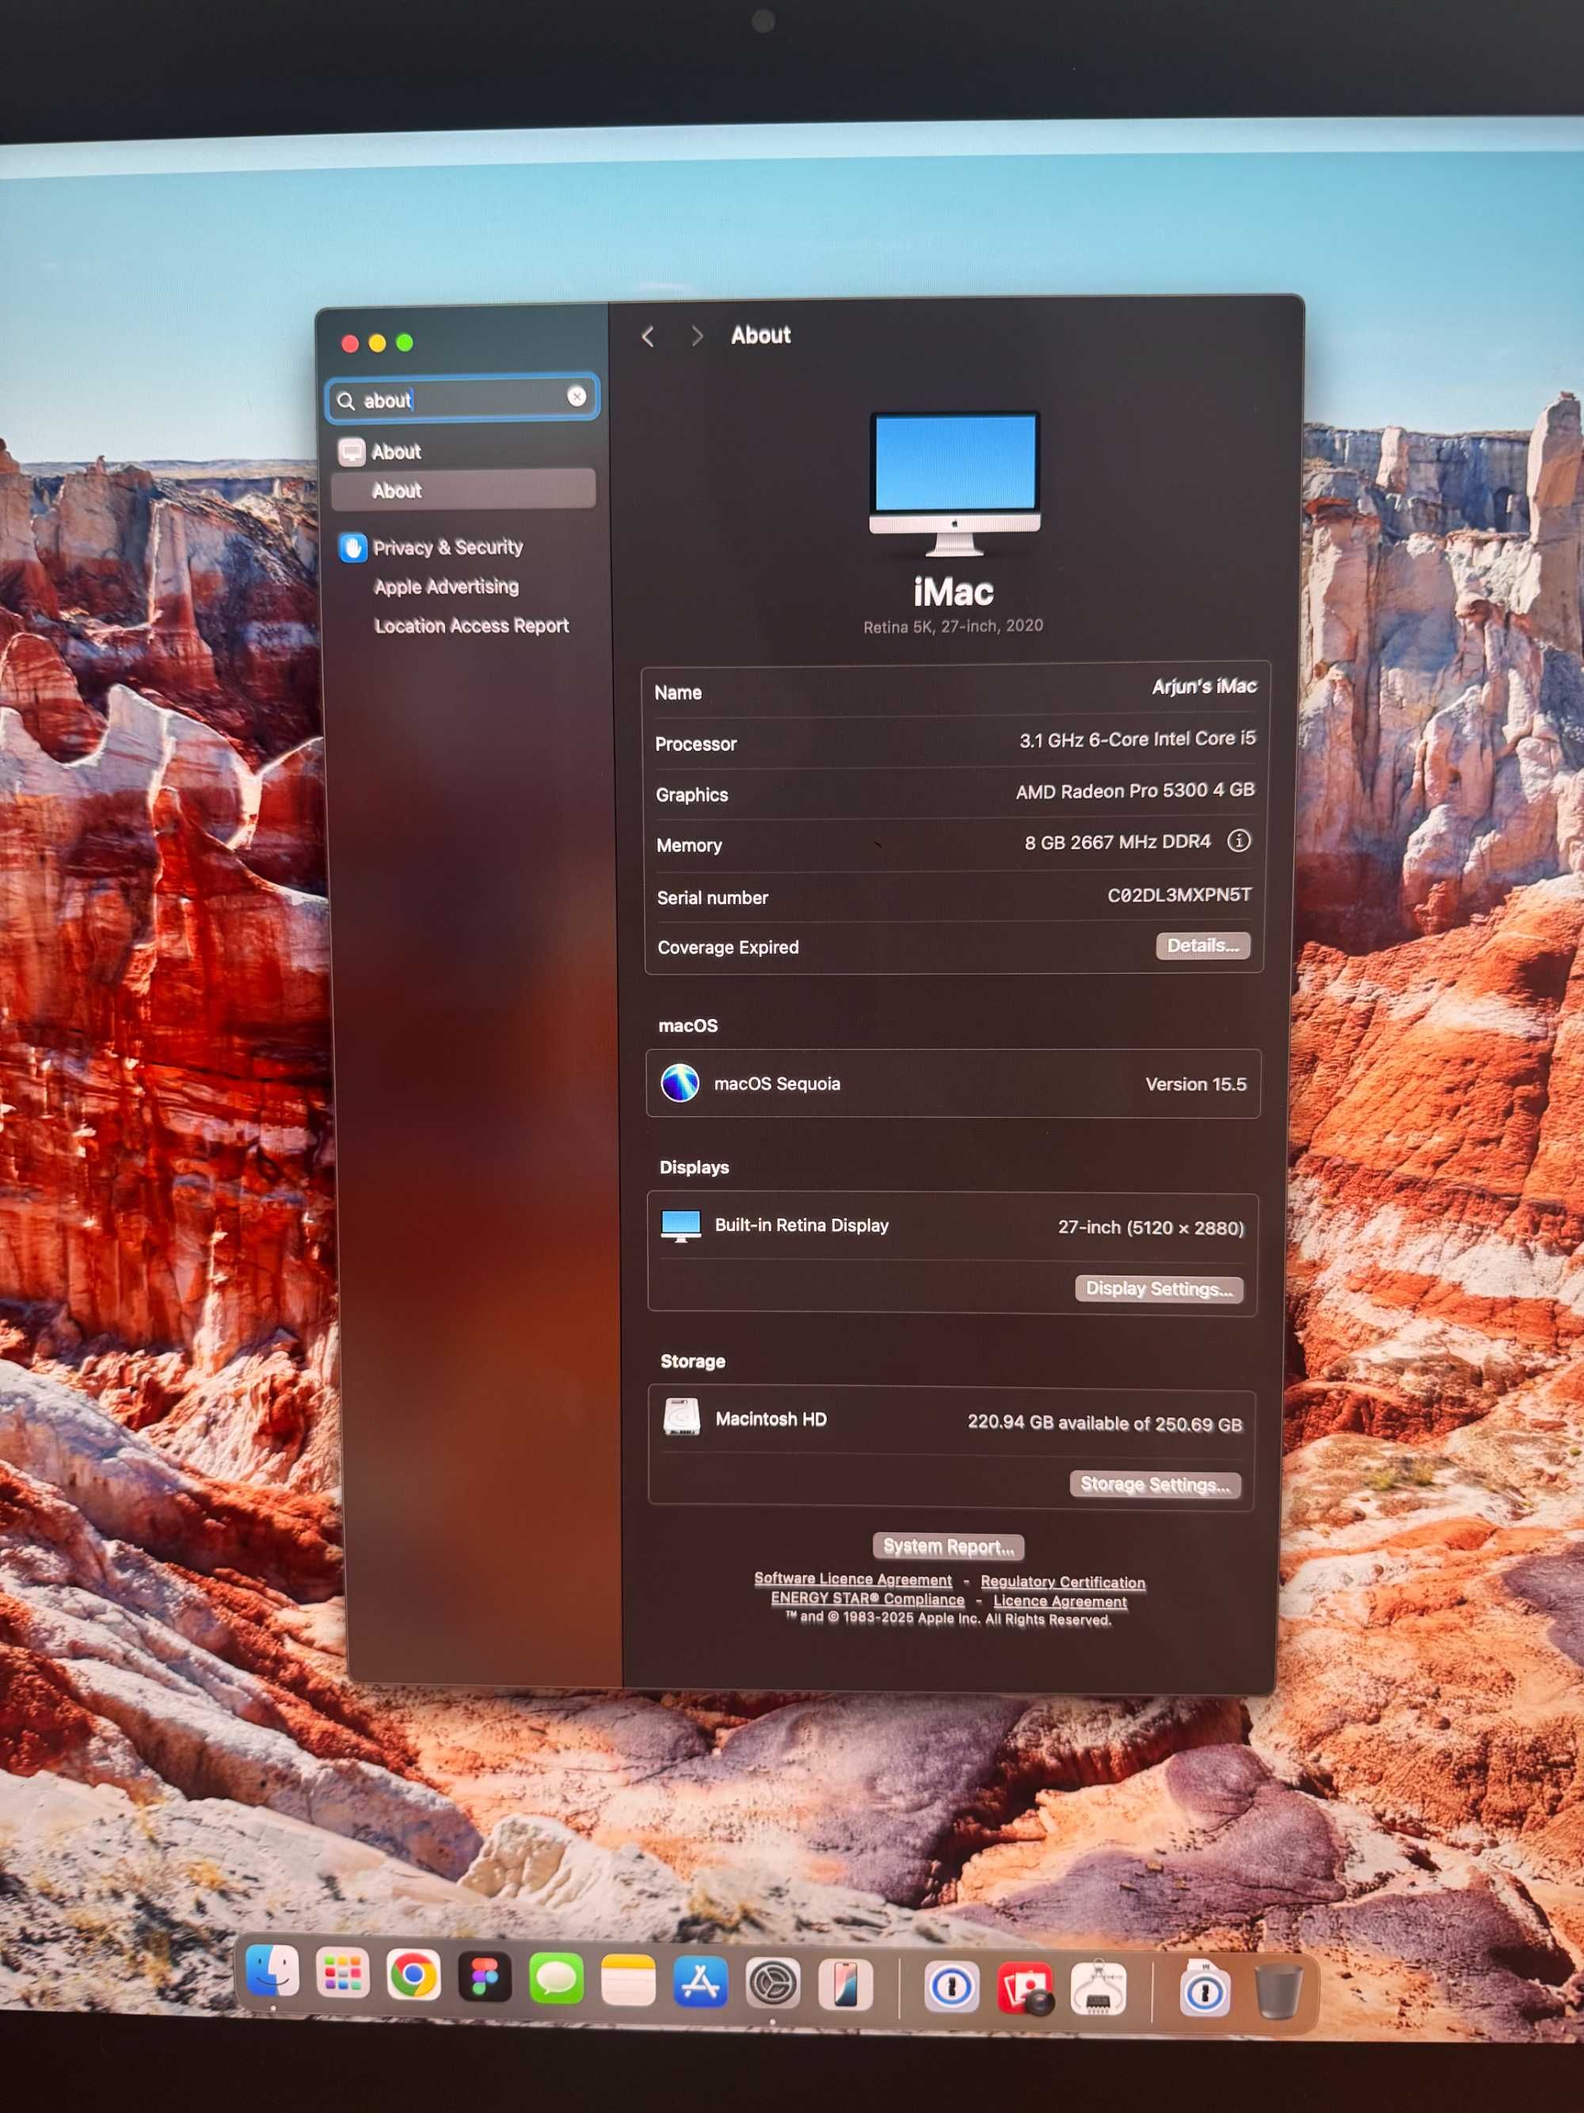Image resolution: width=1584 pixels, height=2113 pixels.
Task: Open Regulatory Certification link
Action: click(x=1063, y=1583)
